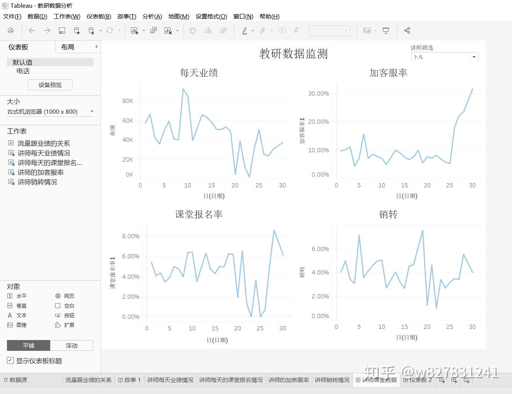The image size is (512, 394).
Task: Open the 工作表(W) menu
Action: point(67,16)
